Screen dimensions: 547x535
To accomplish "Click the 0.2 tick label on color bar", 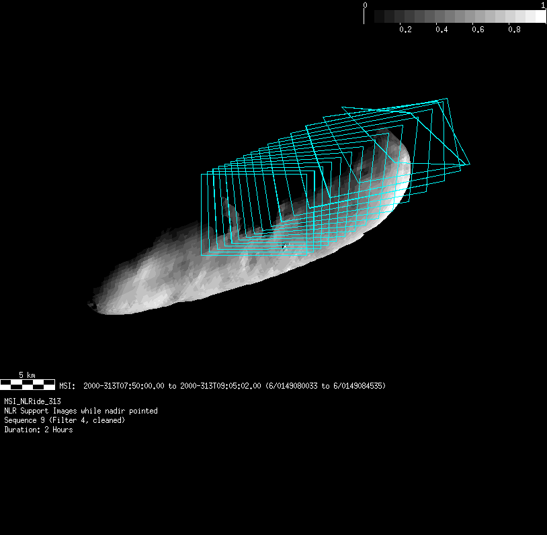I will 405,30.
